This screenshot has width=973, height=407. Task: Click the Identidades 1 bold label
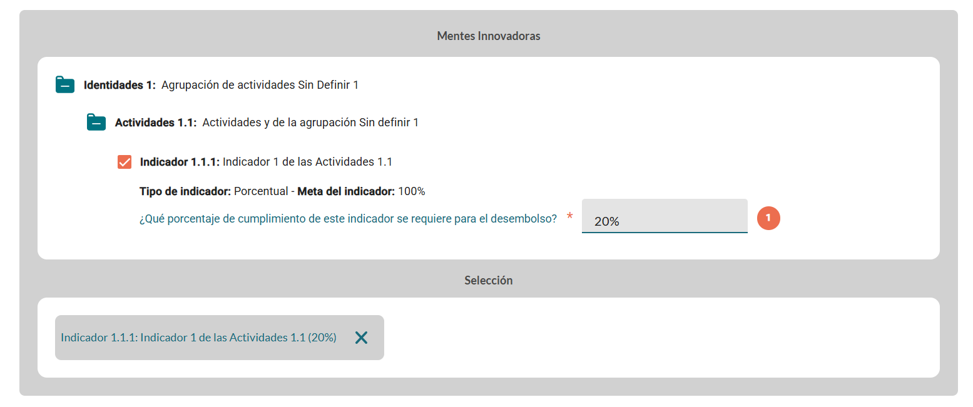[x=119, y=85]
